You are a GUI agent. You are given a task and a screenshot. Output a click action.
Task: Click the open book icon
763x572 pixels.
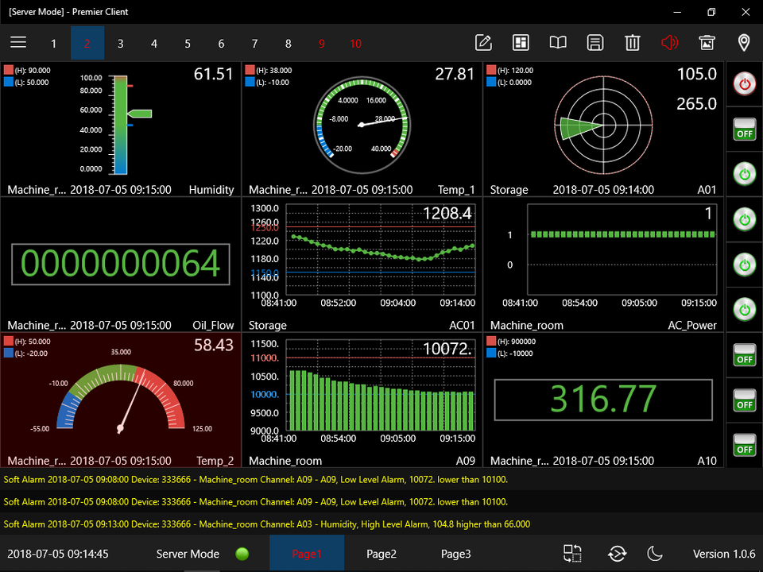(558, 43)
